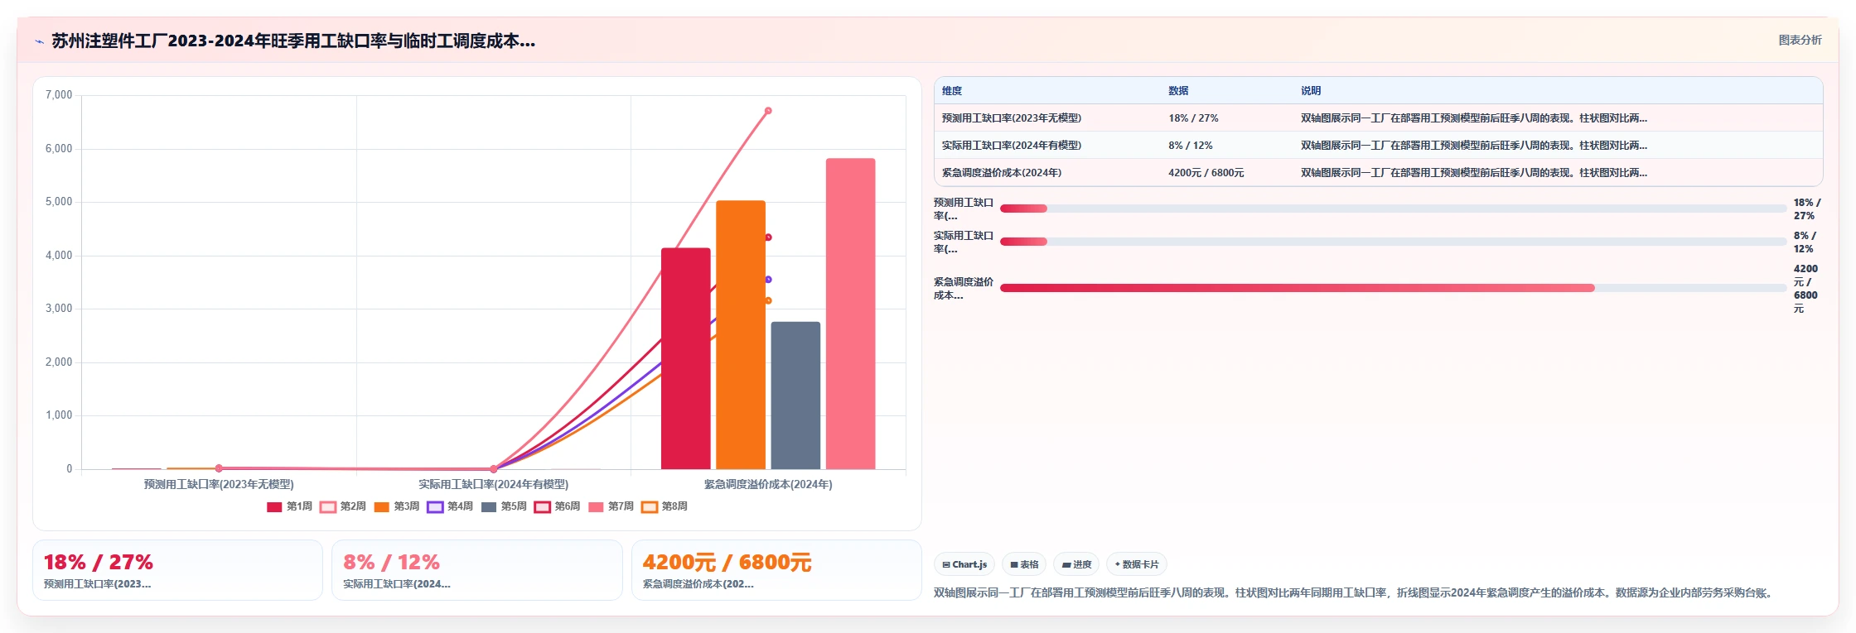
Task: Select row 紧急调度溢价成本(2024年) in table
Action: (x=1378, y=173)
